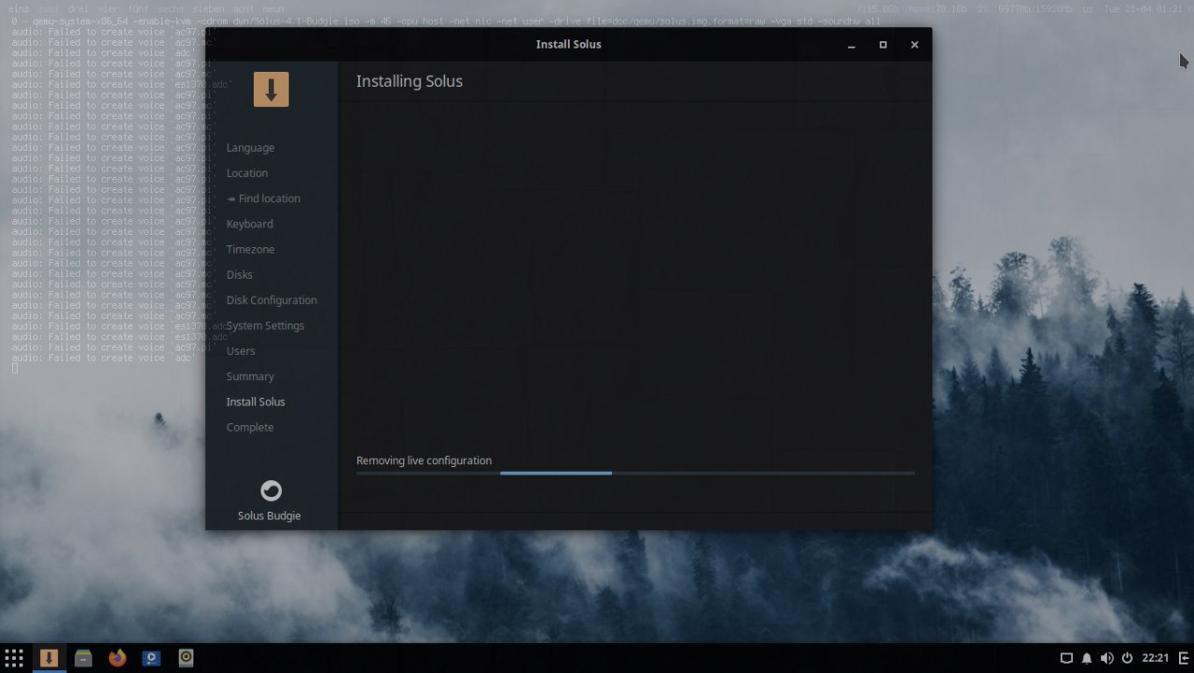Select the System Settings step
This screenshot has height=673, width=1194.
(x=265, y=325)
